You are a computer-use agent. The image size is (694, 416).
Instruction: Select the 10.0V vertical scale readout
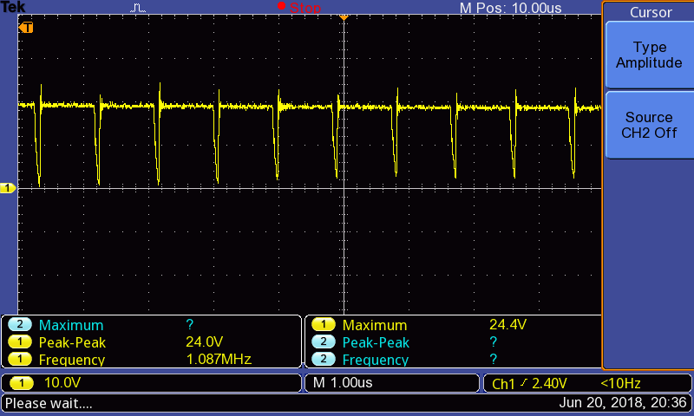(62, 382)
